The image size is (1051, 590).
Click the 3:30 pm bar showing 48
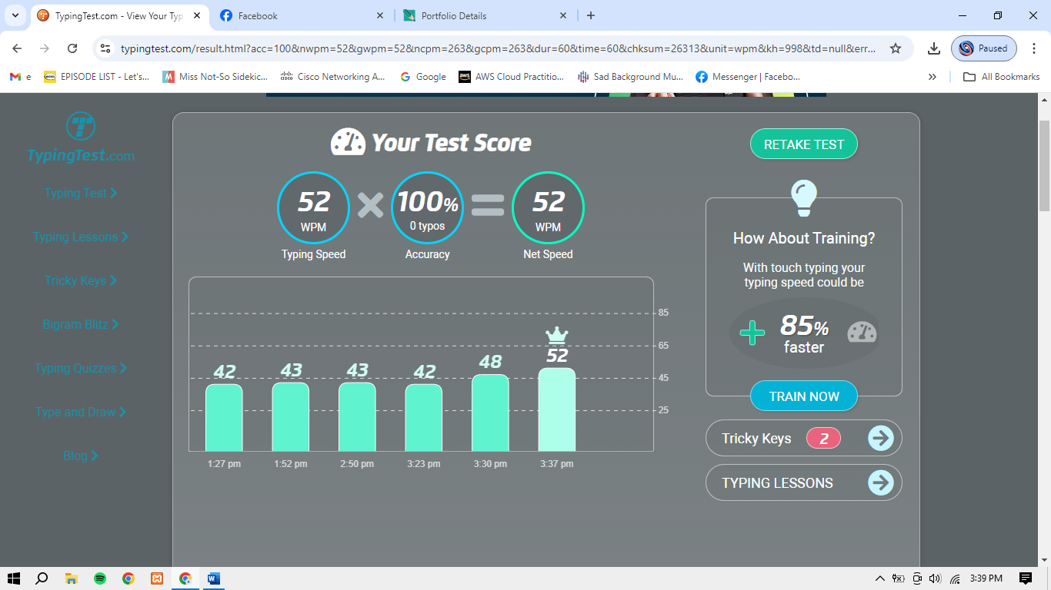[490, 413]
